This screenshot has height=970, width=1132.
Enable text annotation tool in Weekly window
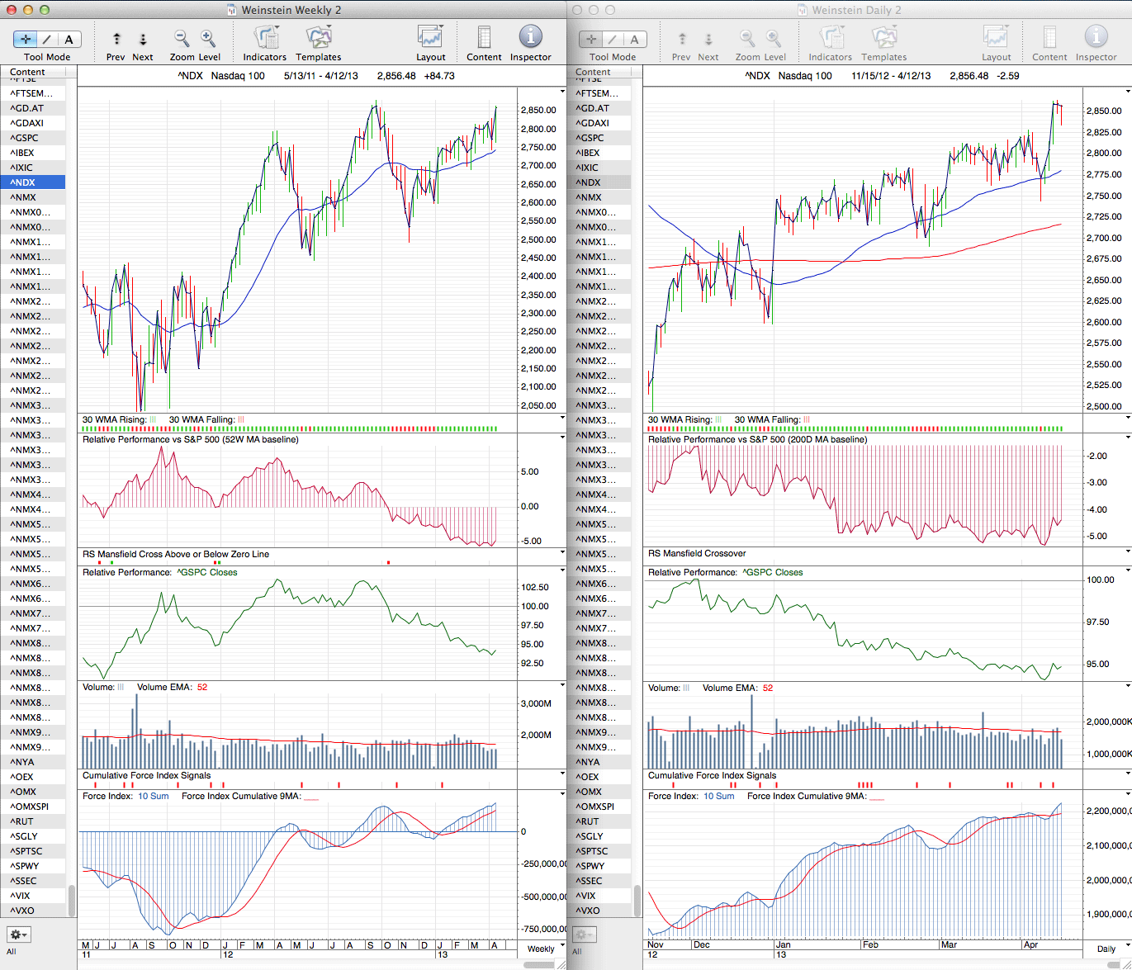click(69, 39)
